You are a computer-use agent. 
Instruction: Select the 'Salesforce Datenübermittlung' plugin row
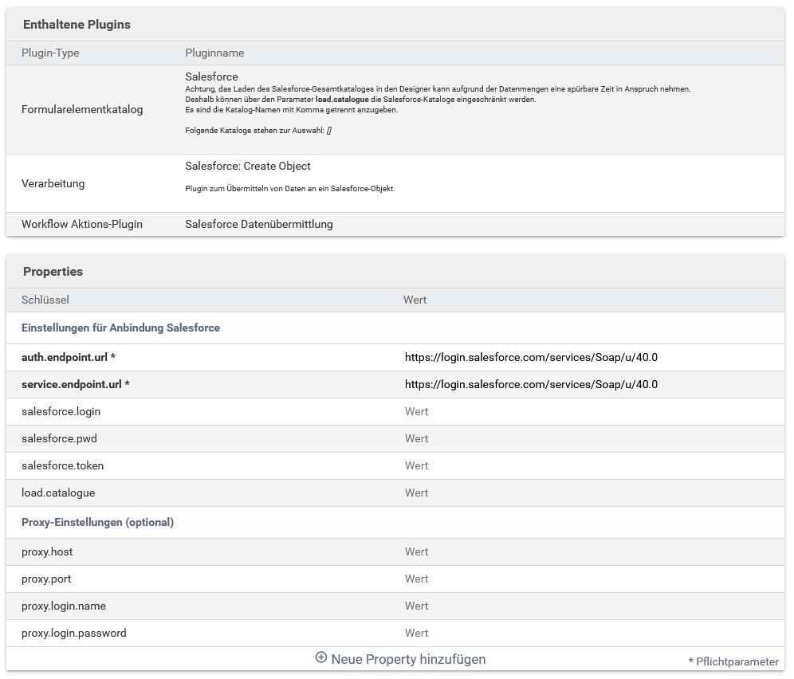259,225
